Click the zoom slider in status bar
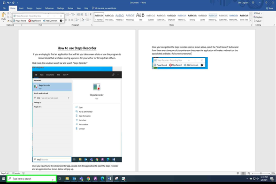The height and width of the screenshot is (184, 276). tap(261, 173)
